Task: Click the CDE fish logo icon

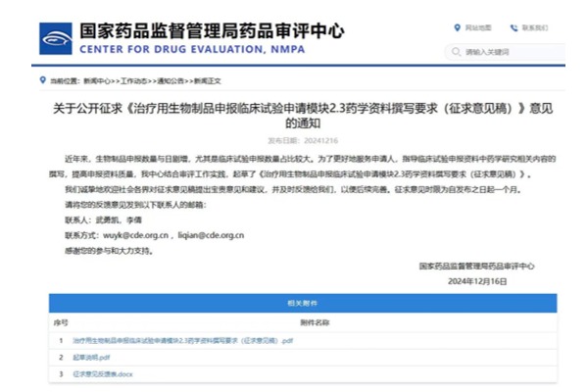Action: (x=56, y=38)
